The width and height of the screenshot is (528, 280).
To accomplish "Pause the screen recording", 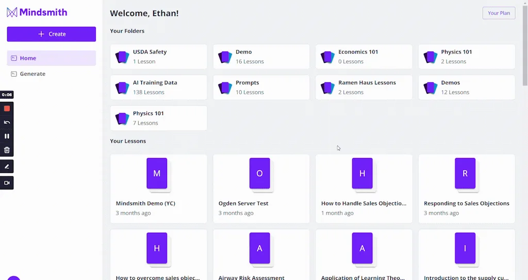I will pyautogui.click(x=7, y=136).
